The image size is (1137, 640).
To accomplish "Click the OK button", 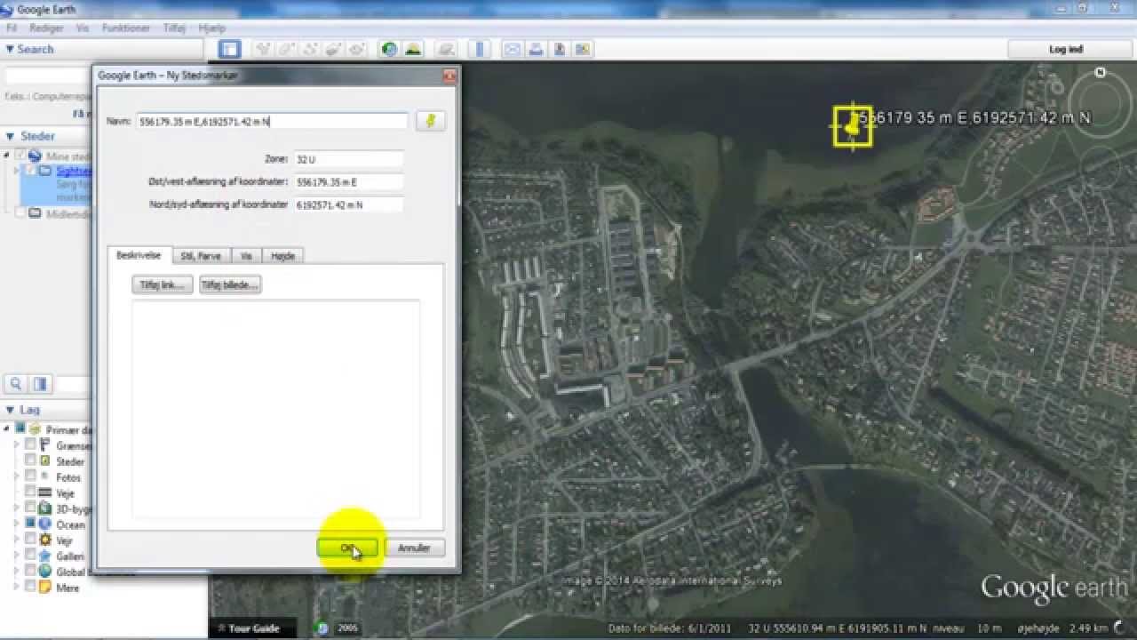I will 347,548.
